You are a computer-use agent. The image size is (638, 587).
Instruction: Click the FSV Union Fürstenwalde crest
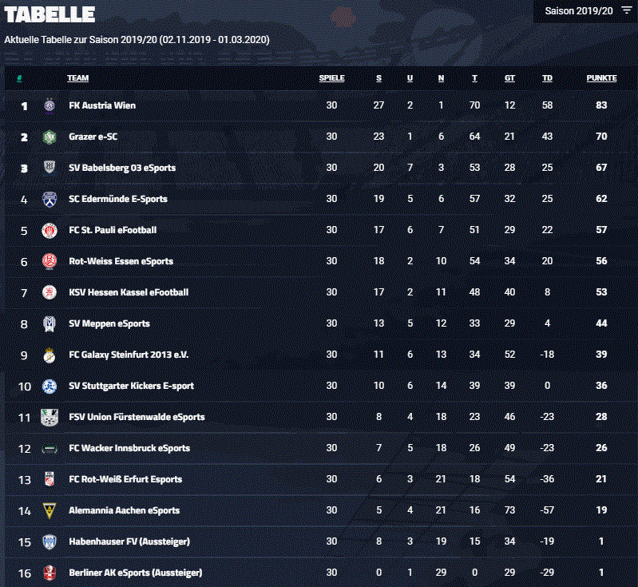coord(50,417)
